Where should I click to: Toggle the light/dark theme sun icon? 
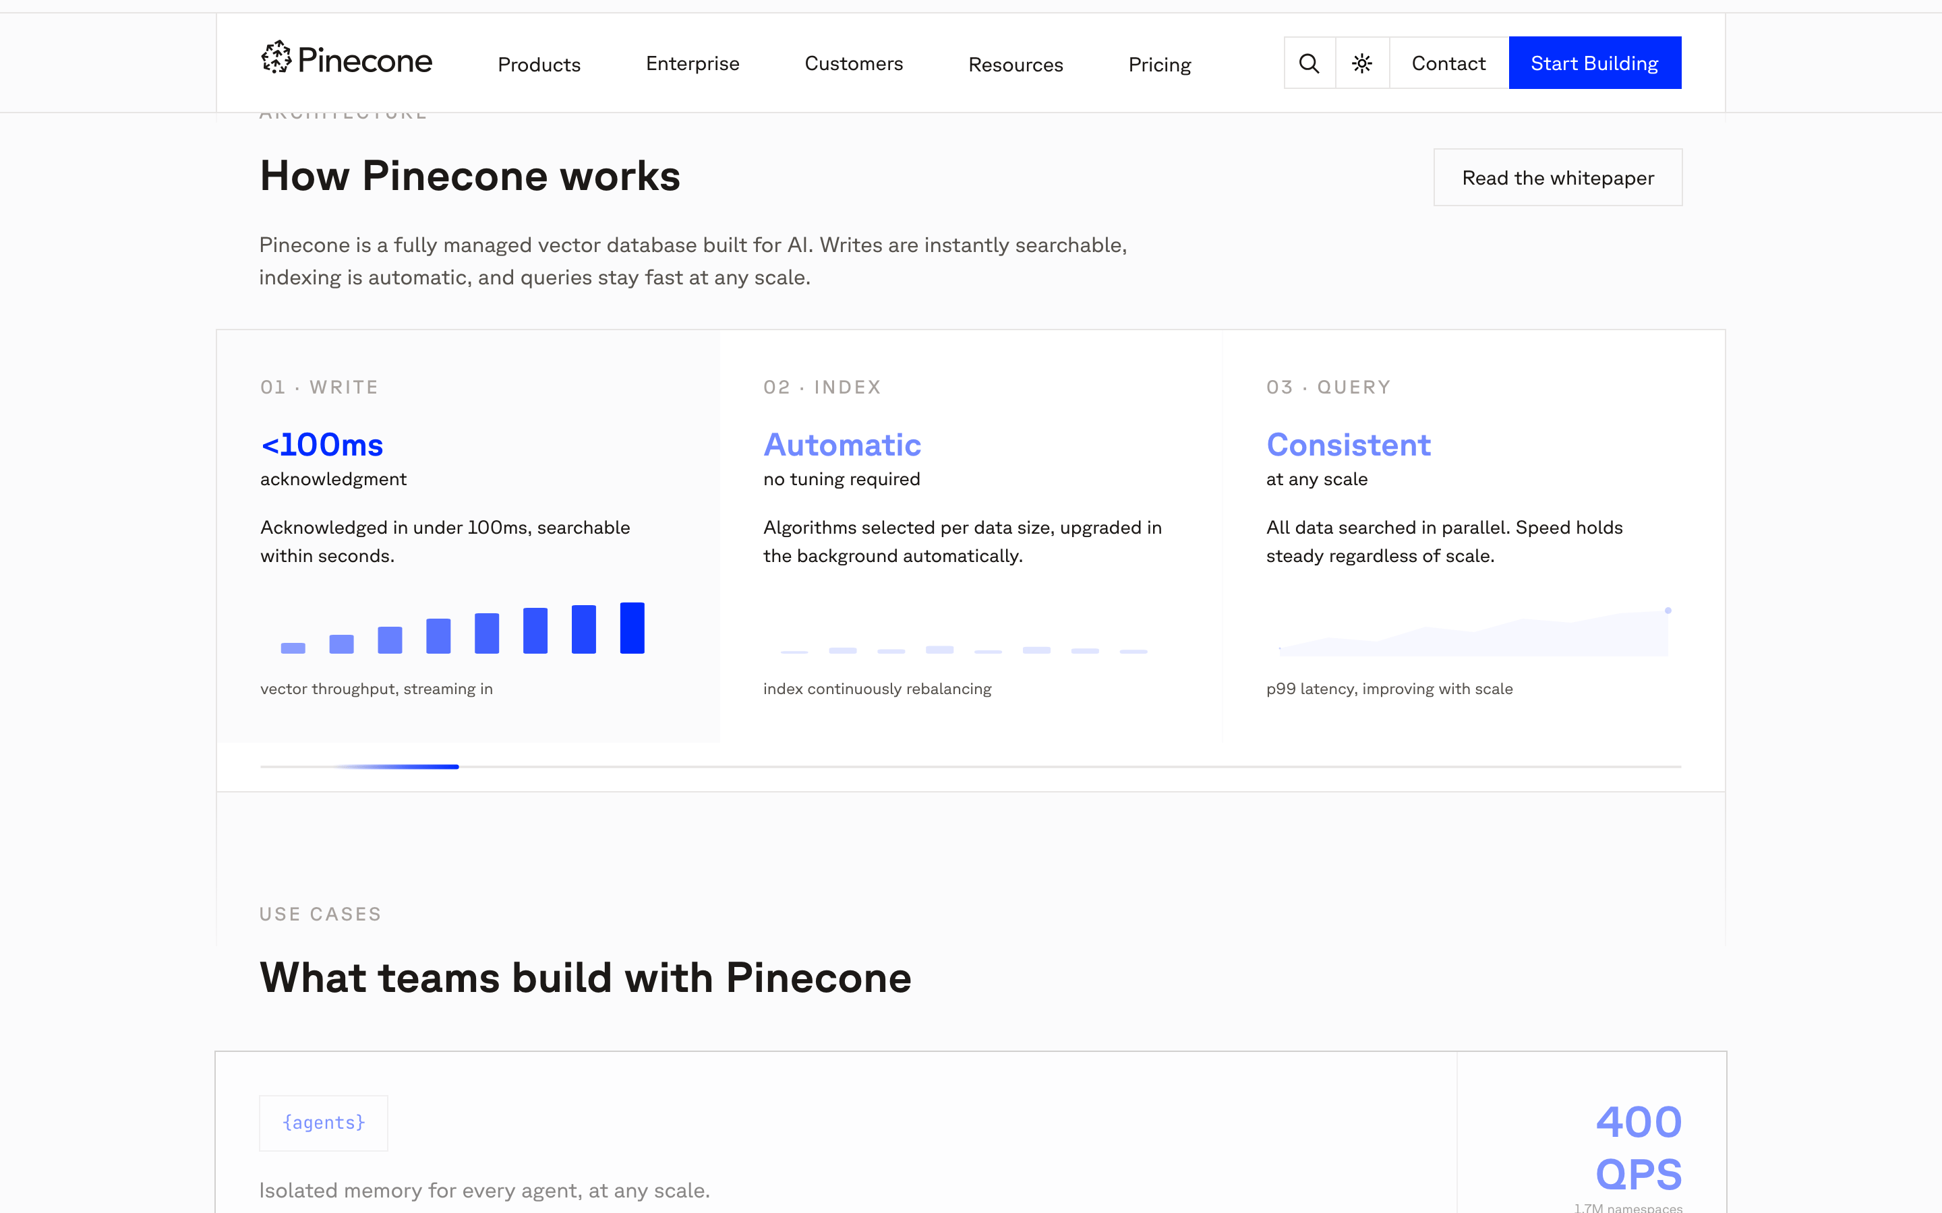pos(1362,63)
